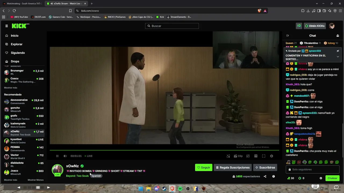
Task: Open video player settings gear
Action: pos(271,156)
